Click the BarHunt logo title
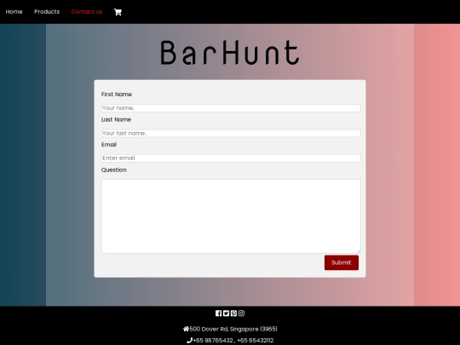 point(230,53)
